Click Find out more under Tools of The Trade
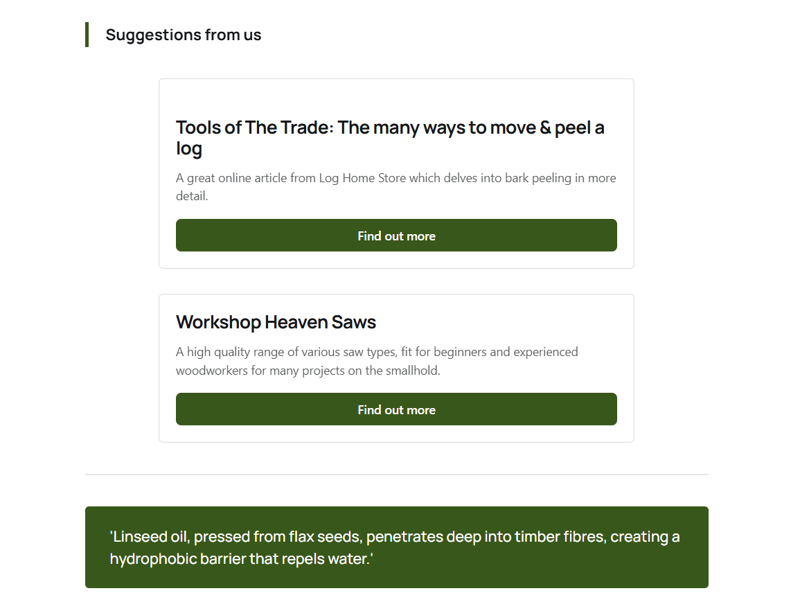This screenshot has height=611, width=791. (396, 235)
